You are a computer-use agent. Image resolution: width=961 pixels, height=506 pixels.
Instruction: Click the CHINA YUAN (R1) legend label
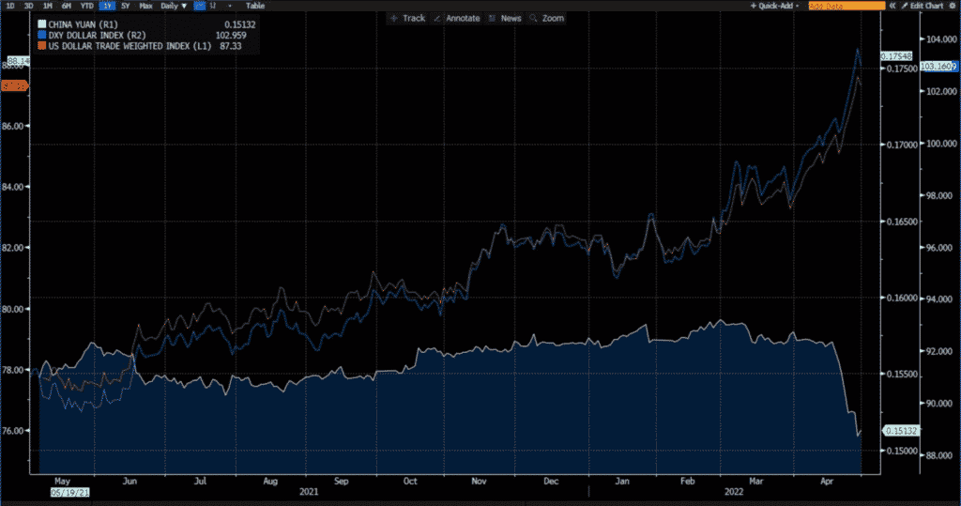84,24
